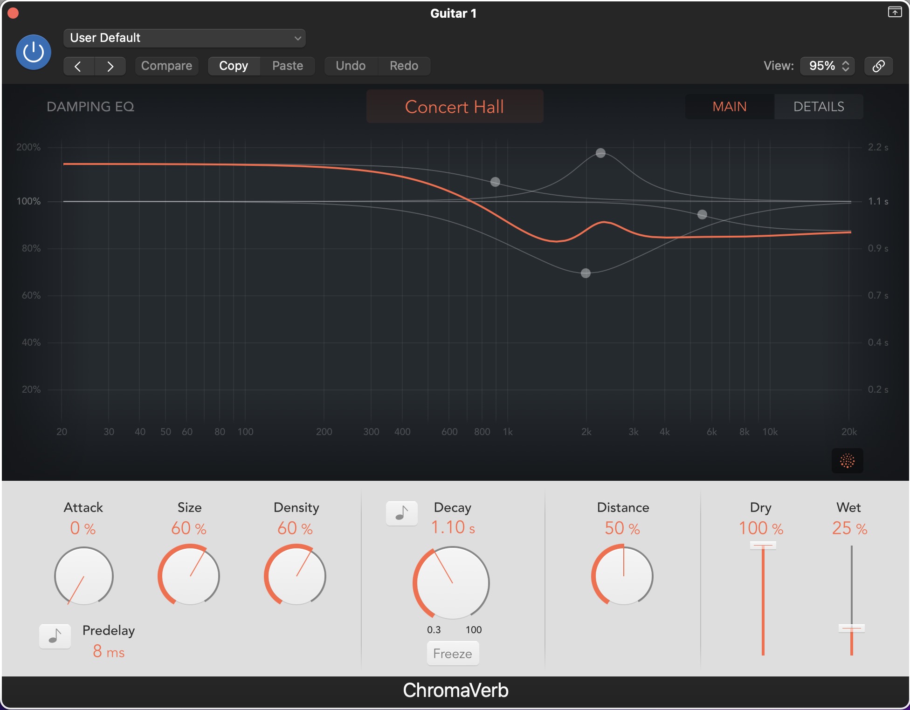Screen dimensions: 910x710
Task: Click the Freeze button
Action: (453, 654)
